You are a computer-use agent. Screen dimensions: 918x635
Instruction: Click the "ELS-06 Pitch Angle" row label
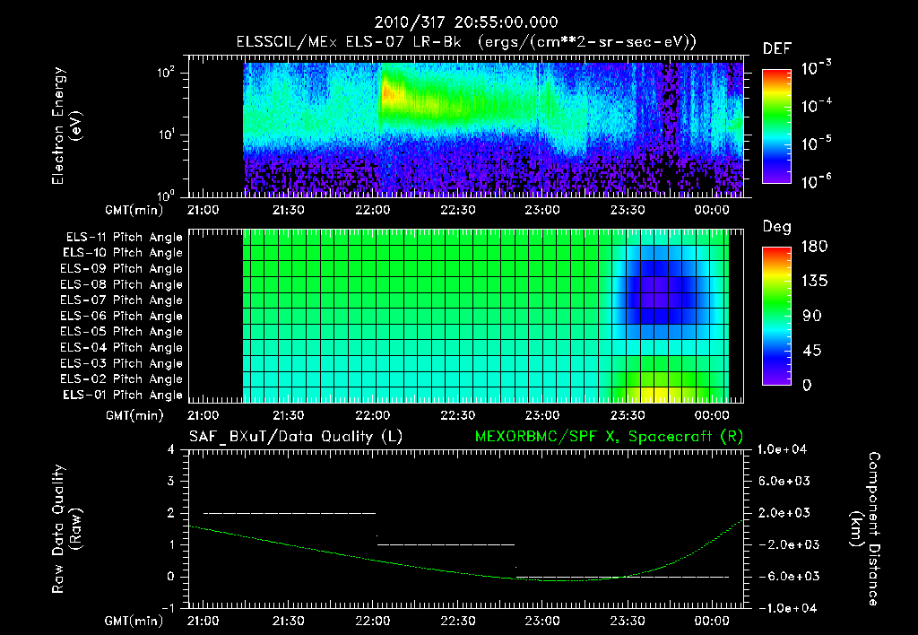pyautogui.click(x=122, y=317)
